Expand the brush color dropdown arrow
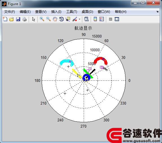The image size is (162, 143). [x=79, y=19]
